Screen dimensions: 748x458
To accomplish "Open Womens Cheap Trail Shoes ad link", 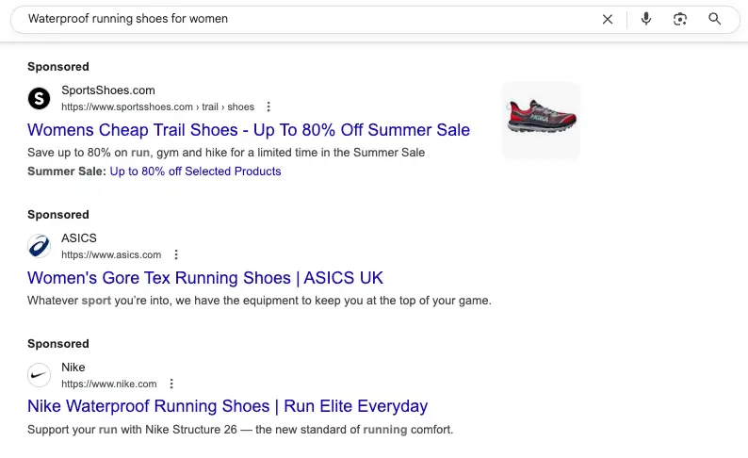I will point(249,130).
